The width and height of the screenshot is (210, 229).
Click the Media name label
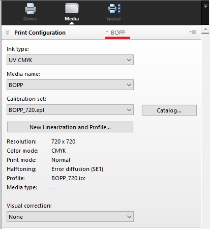click(23, 74)
